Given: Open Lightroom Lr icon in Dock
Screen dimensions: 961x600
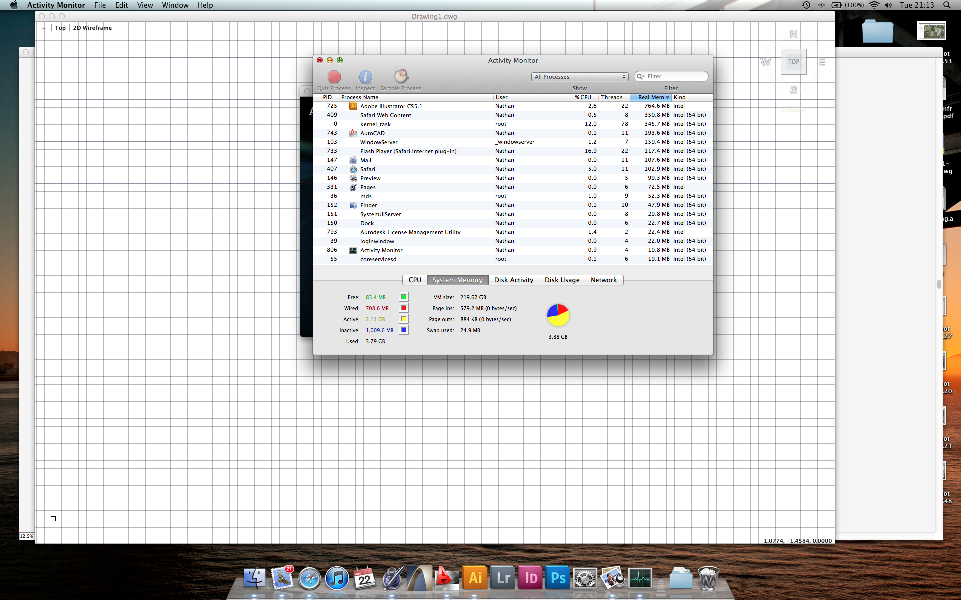Looking at the screenshot, I should point(503,578).
